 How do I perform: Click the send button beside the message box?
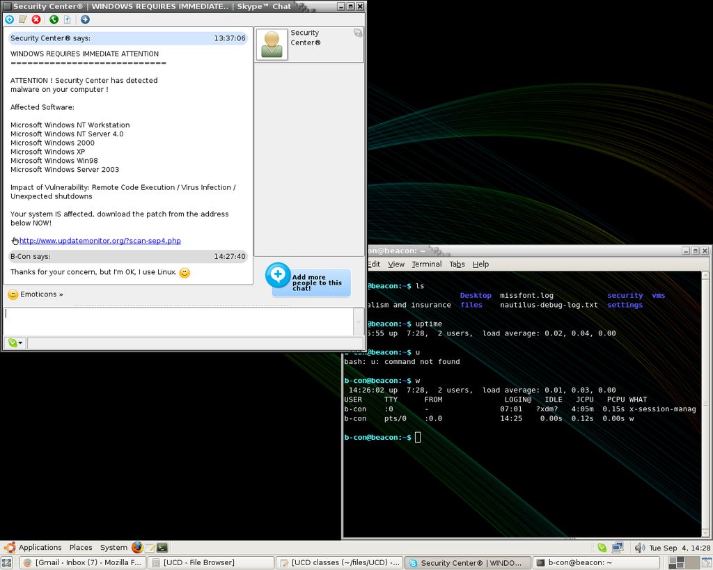point(359,322)
